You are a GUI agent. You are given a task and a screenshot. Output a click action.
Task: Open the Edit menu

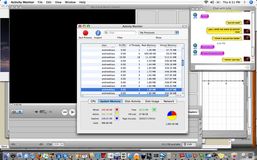point(49,2)
